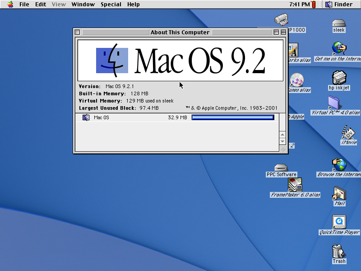Click the 7:41 PM menu bar clock
This screenshot has height=271, width=361.
pos(300,5)
